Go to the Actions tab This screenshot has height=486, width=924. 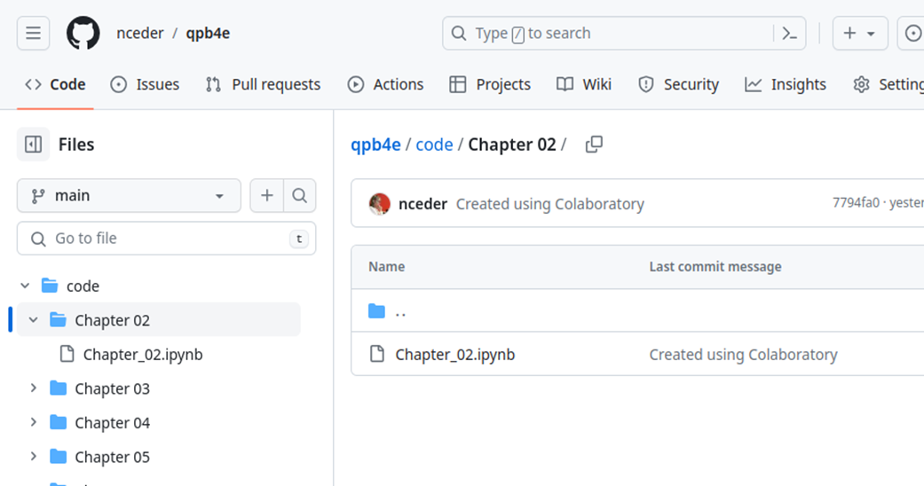[x=385, y=84]
